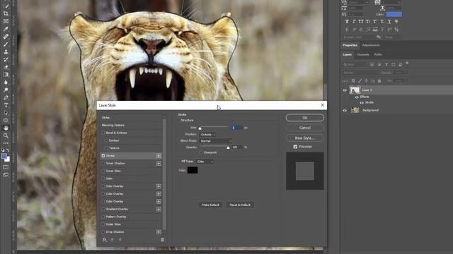The height and width of the screenshot is (254, 453).
Task: Click the Change Screen Mode icon
Action: coord(6,174)
